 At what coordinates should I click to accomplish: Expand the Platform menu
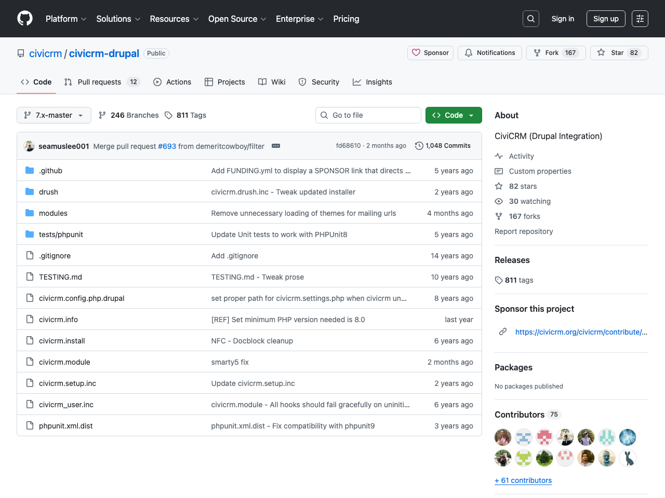point(65,19)
